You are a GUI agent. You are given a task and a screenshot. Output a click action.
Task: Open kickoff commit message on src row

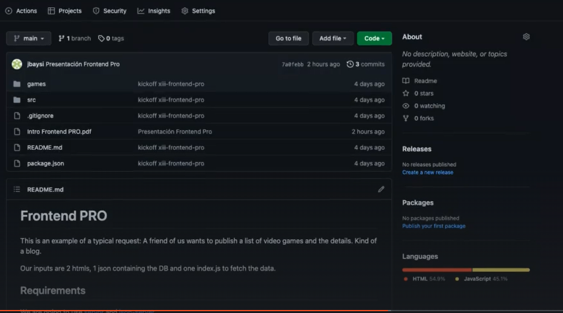171,100
